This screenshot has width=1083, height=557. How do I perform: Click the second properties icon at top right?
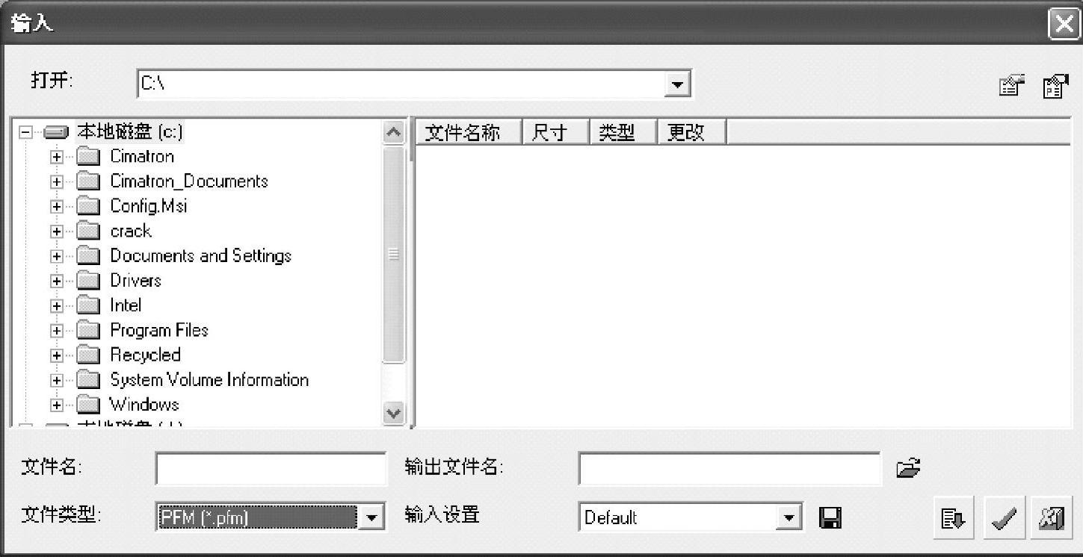[x=1055, y=86]
